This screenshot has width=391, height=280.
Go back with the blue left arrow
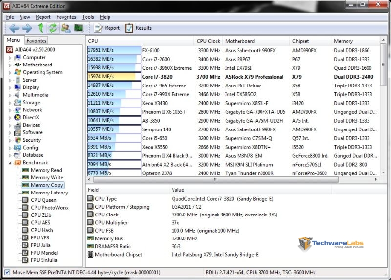point(14,28)
